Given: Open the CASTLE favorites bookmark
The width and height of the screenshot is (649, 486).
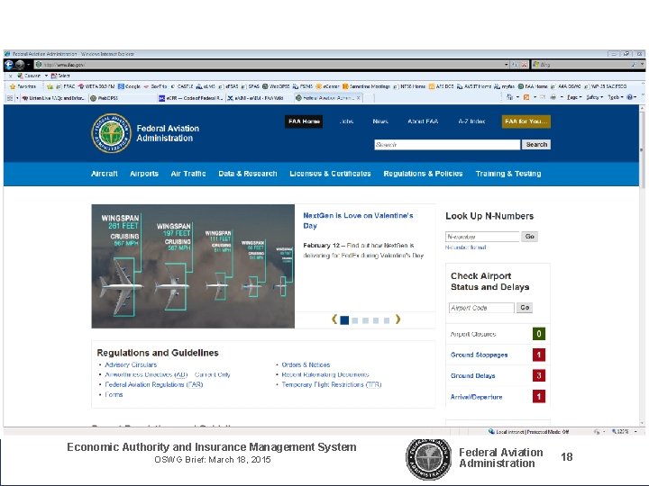Looking at the screenshot, I should pos(181,86).
